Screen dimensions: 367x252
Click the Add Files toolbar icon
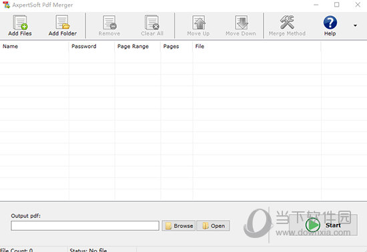coord(20,25)
